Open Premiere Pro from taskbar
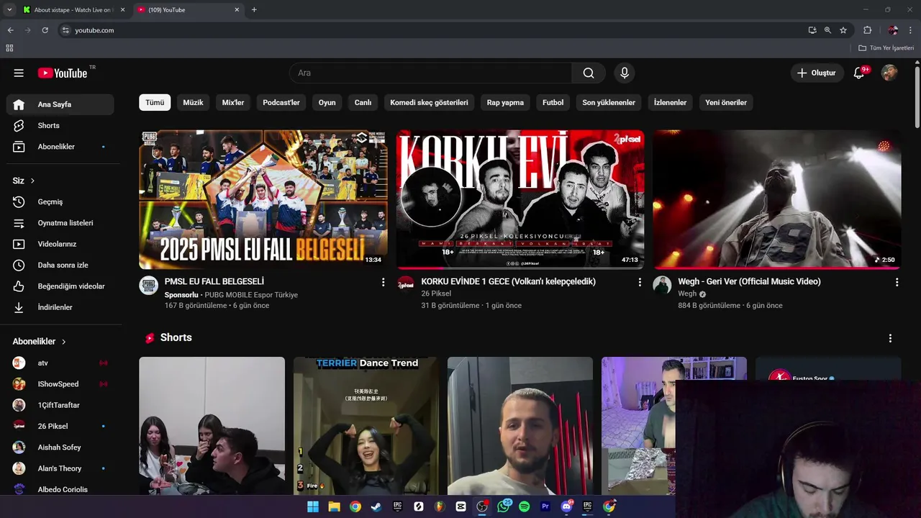The height and width of the screenshot is (518, 921). click(545, 506)
